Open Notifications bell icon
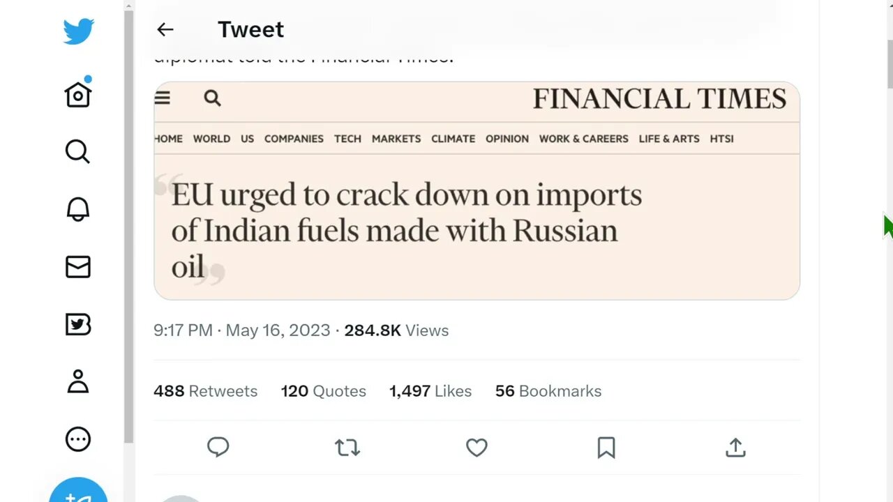Image resolution: width=893 pixels, height=502 pixels. point(78,209)
